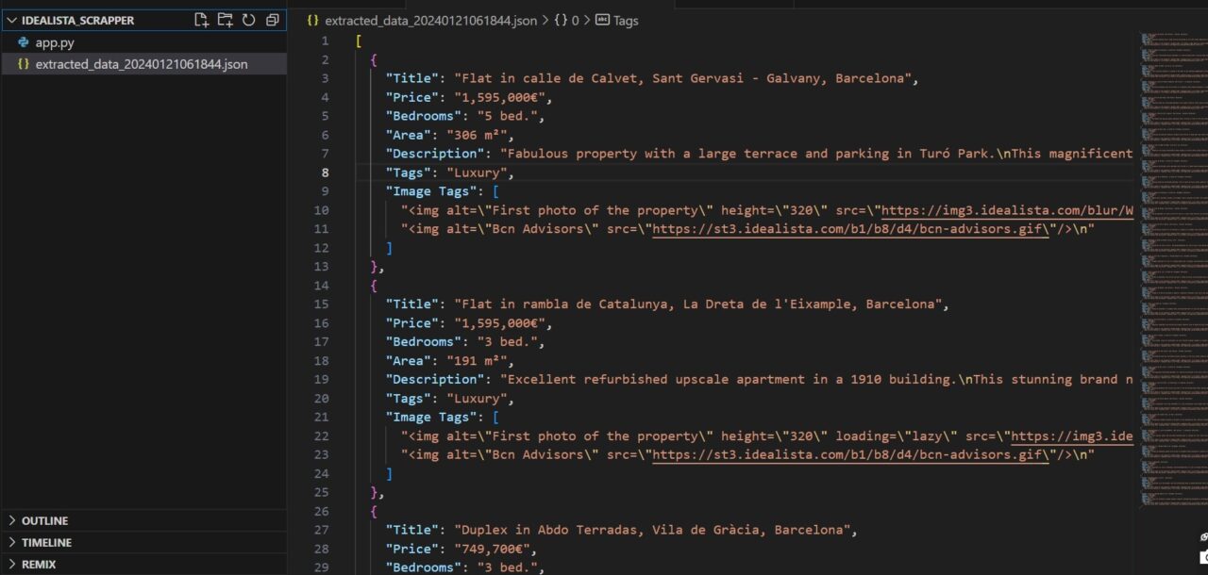Select the extracted_data_20240121061844.json breadcrumb item
The image size is (1208, 575).
(x=429, y=20)
